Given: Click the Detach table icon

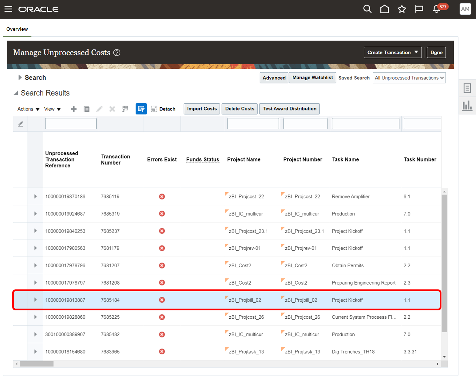Looking at the screenshot, I should [163, 109].
